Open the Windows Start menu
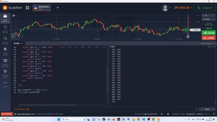 59,119
